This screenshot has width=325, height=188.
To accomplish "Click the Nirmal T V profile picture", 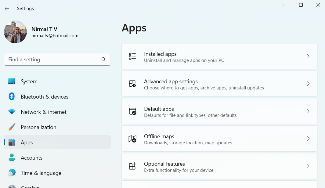I will tap(15, 32).
